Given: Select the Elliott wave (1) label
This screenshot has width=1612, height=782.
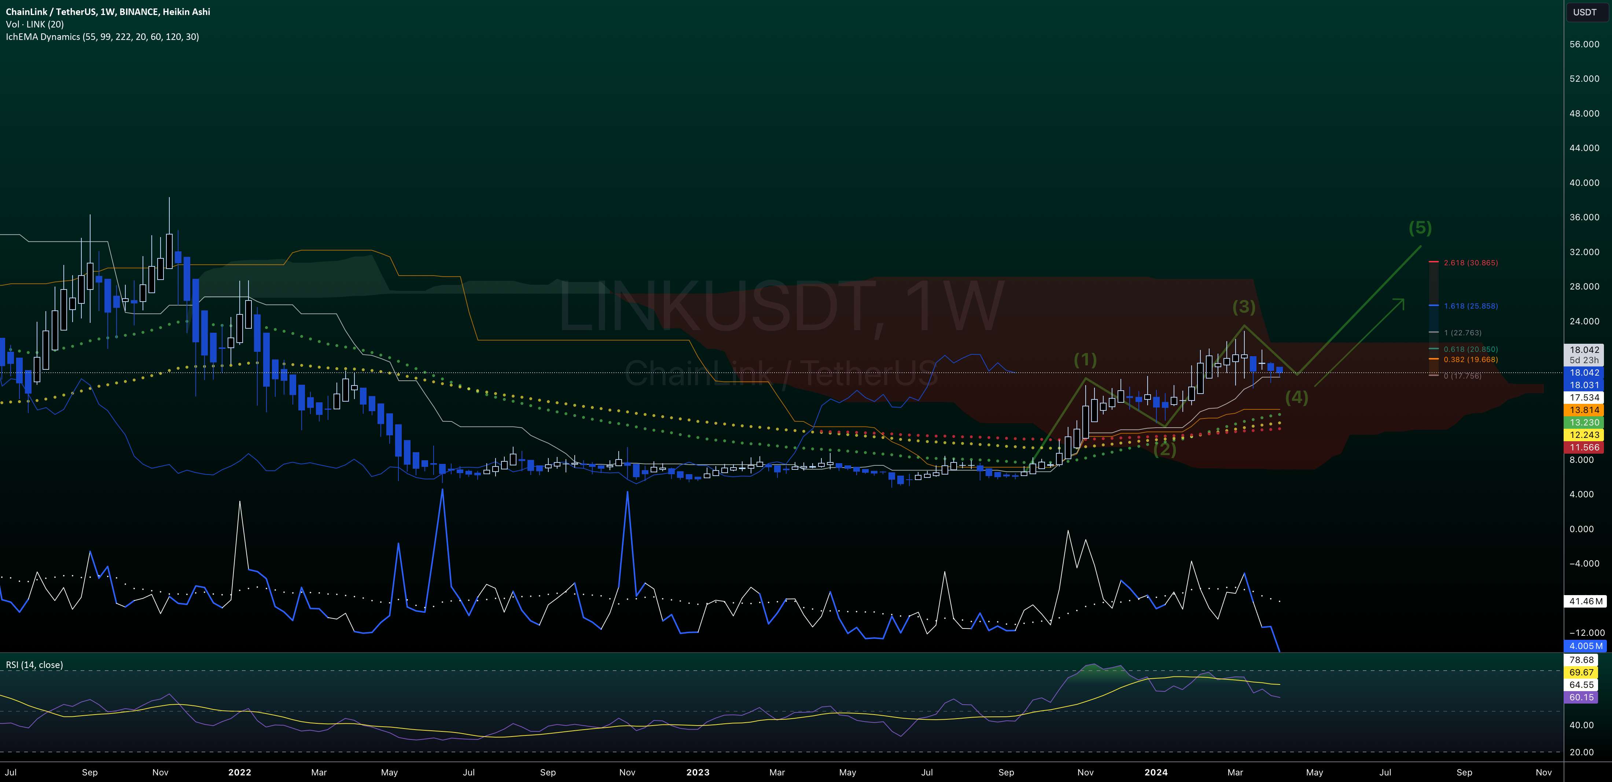Looking at the screenshot, I should tap(1085, 360).
